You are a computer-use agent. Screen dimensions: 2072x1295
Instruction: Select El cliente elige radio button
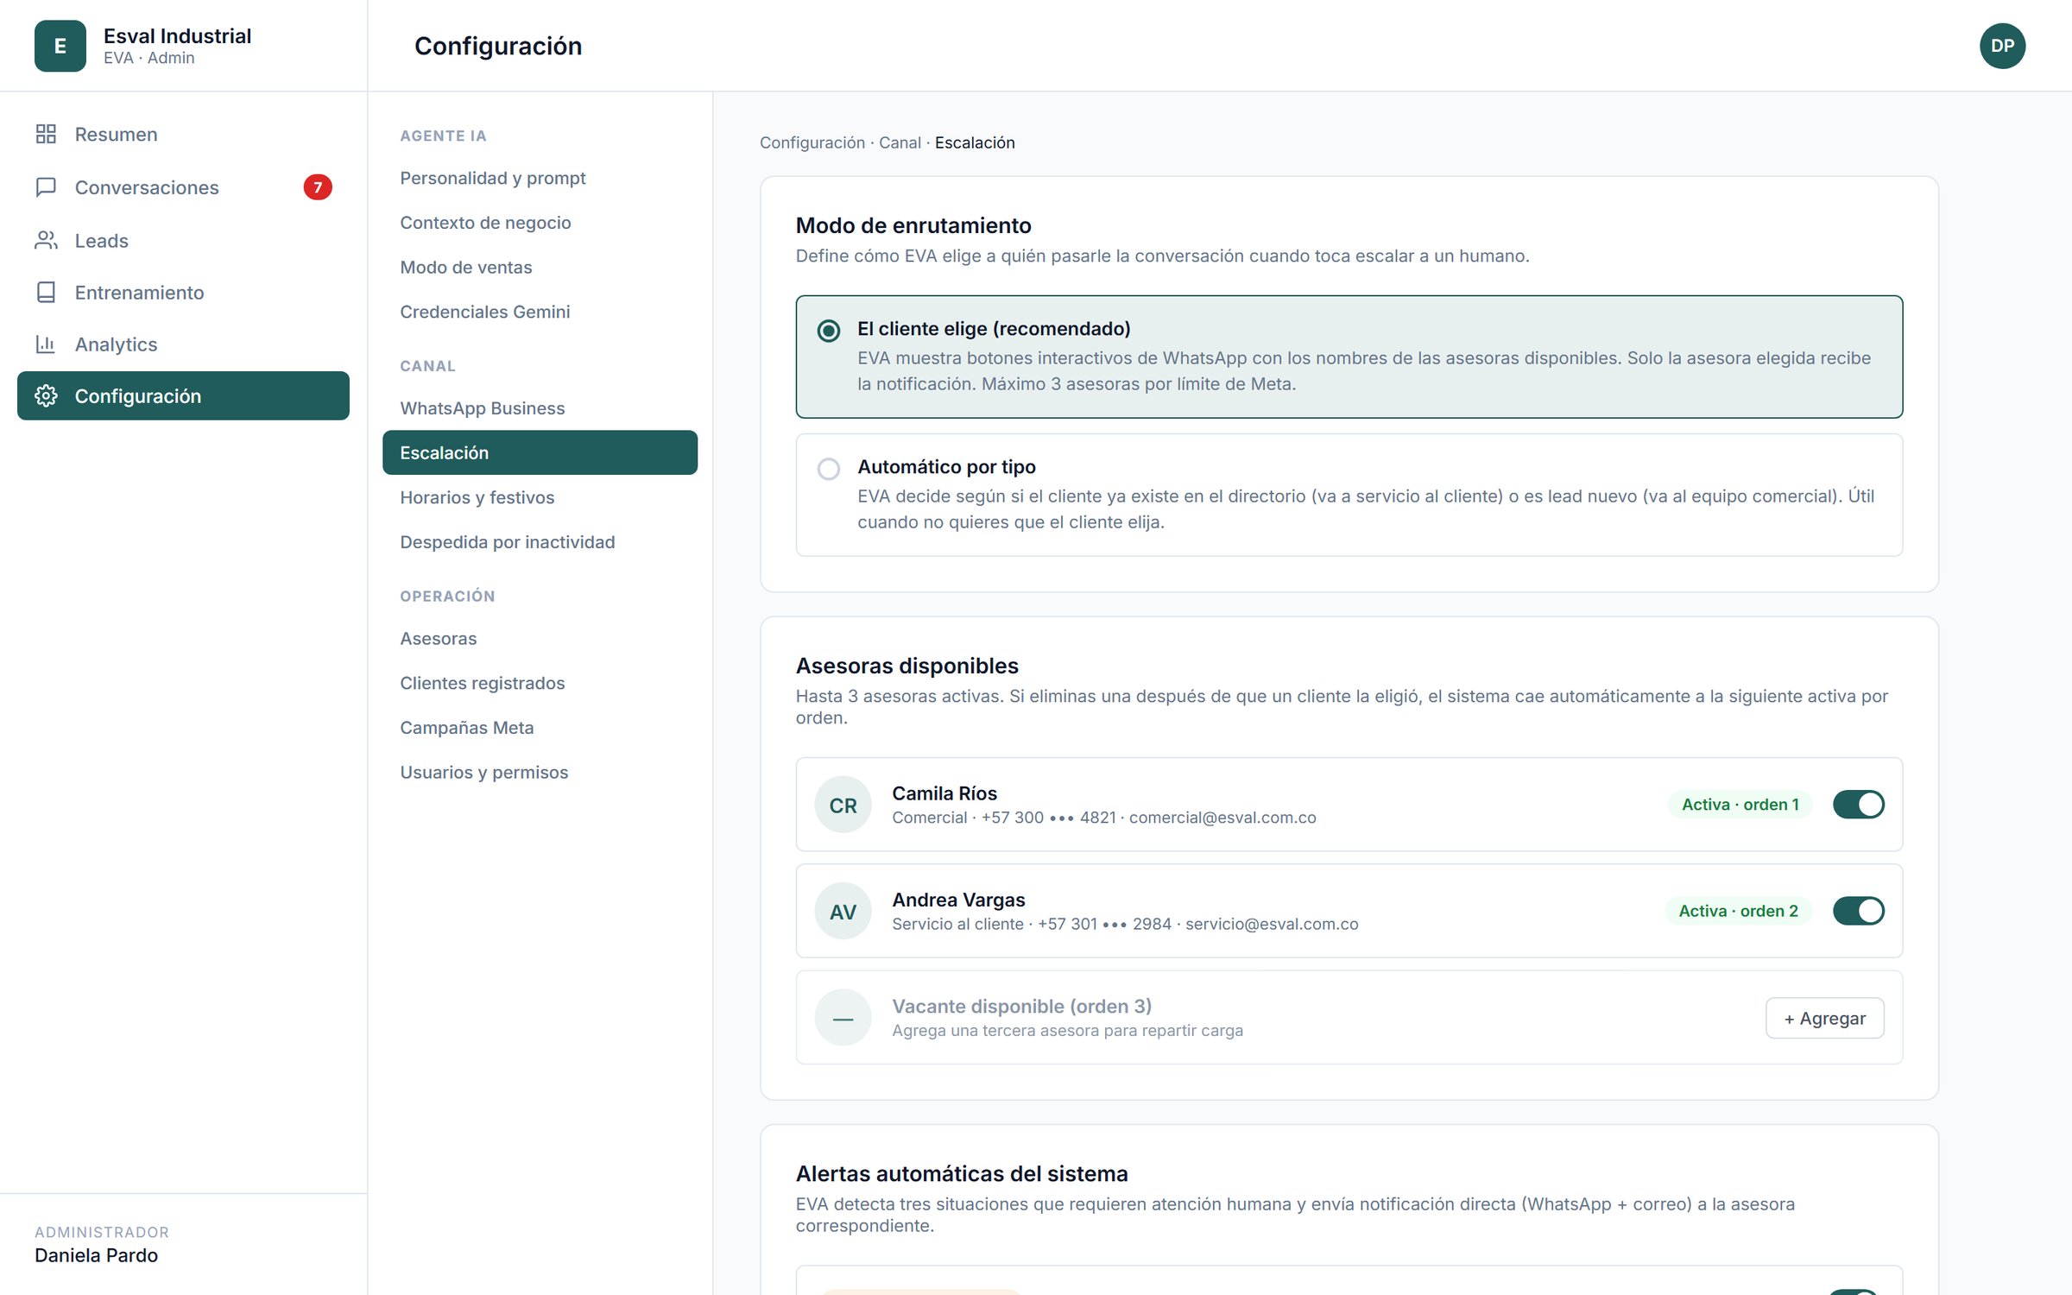[x=829, y=330]
